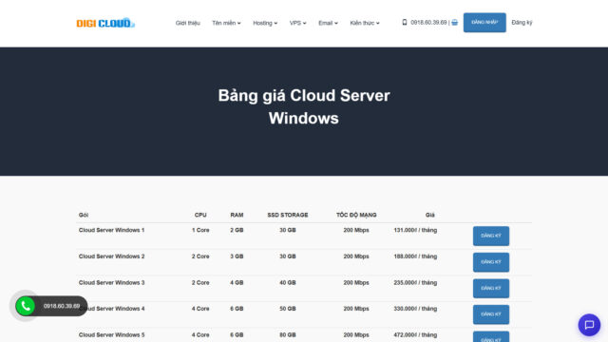Click header phone number 0918.60.39.69

click(428, 23)
